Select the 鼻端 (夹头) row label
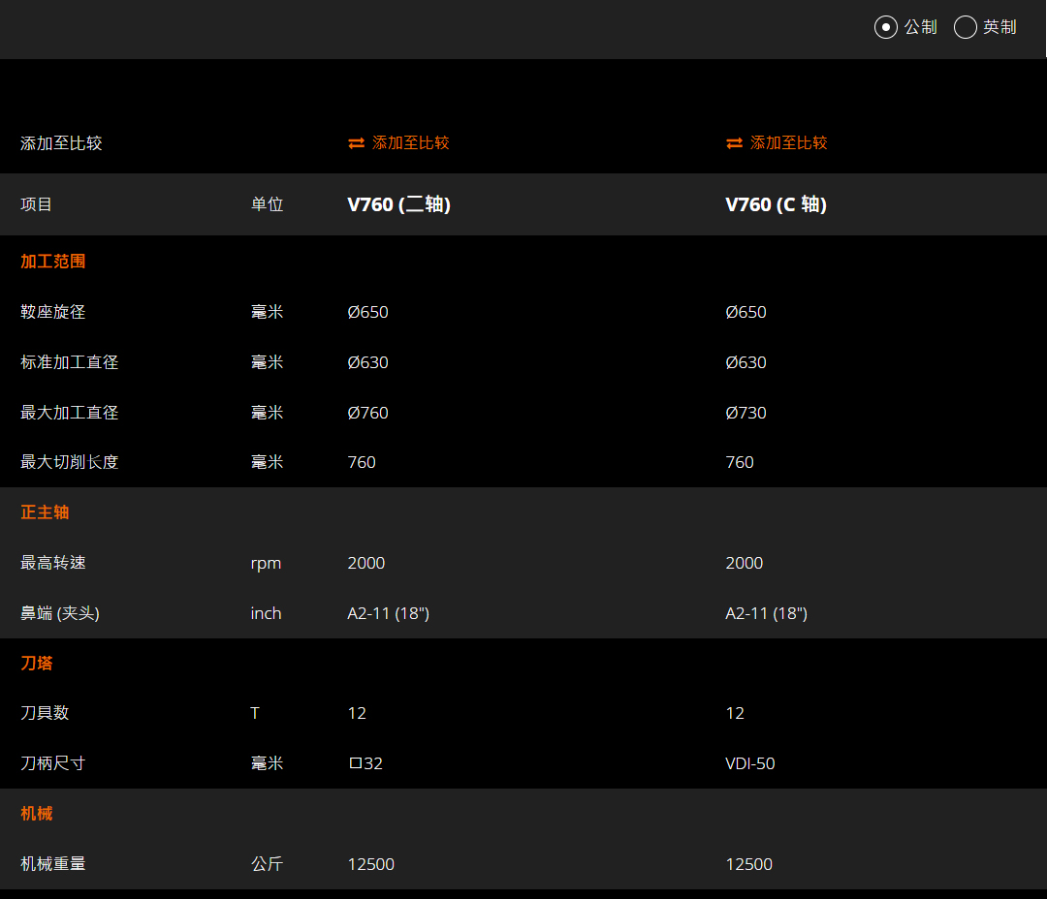This screenshot has width=1047, height=899. point(60,613)
